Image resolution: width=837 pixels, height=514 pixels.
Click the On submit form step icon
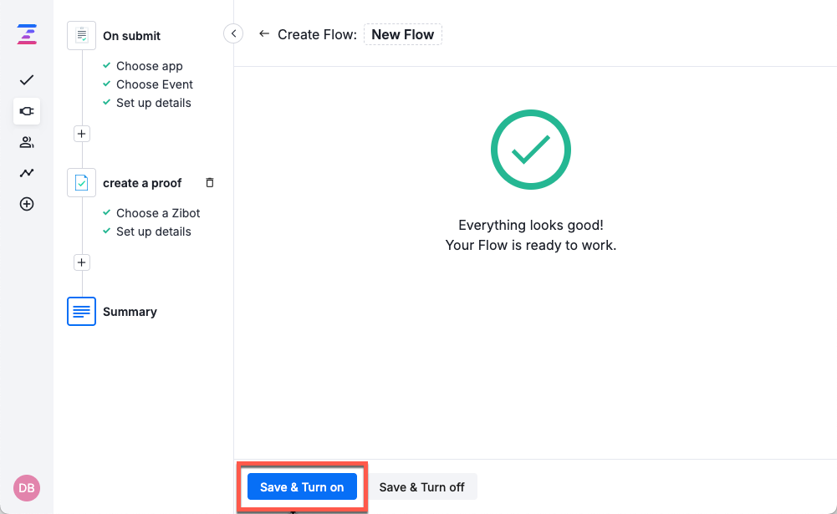coord(81,36)
